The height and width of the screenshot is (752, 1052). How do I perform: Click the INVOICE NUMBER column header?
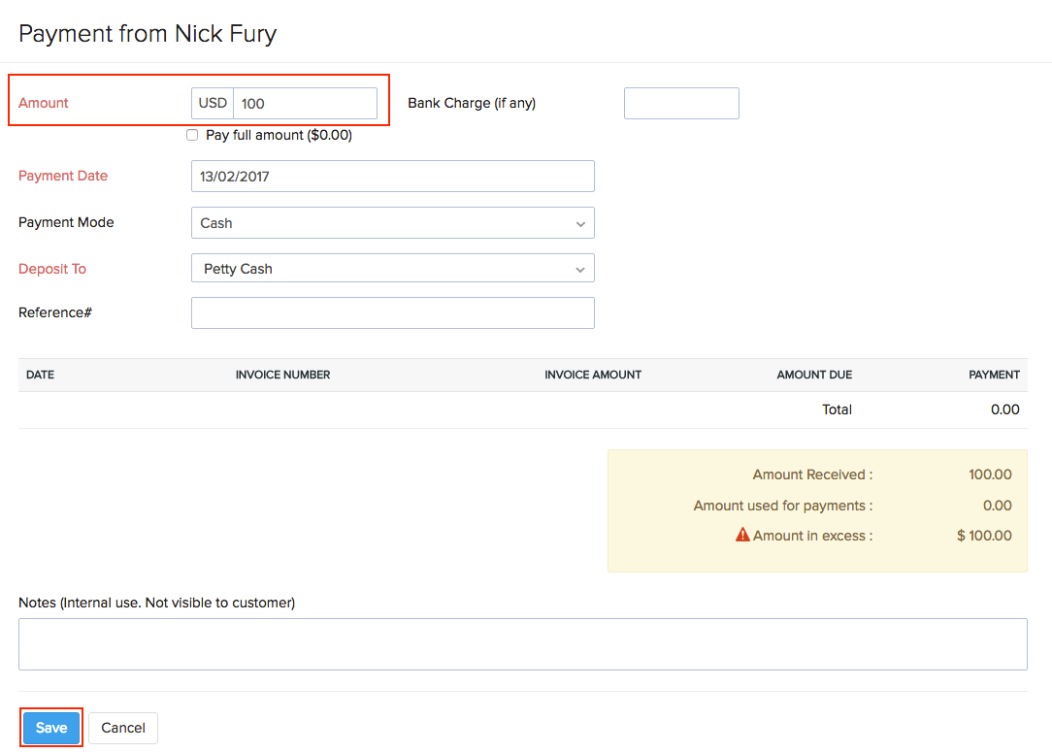[282, 375]
